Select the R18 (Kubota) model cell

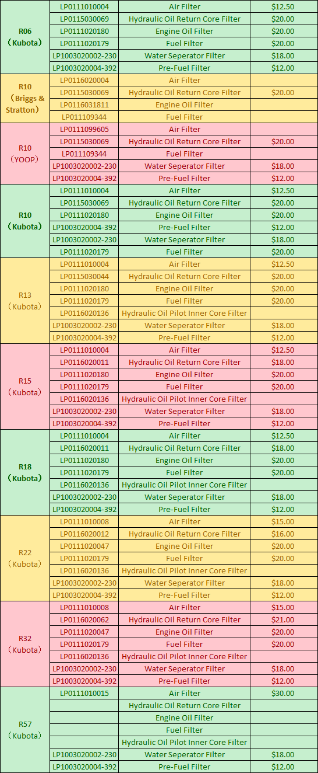[25, 472]
